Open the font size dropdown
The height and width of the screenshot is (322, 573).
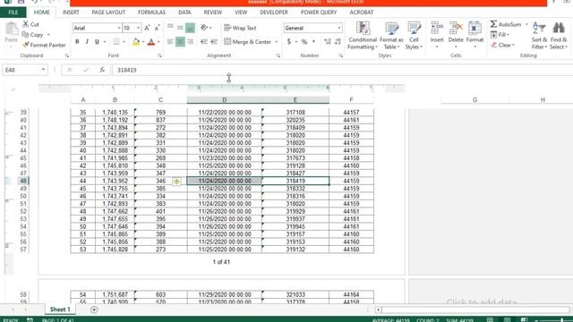pyautogui.click(x=138, y=28)
